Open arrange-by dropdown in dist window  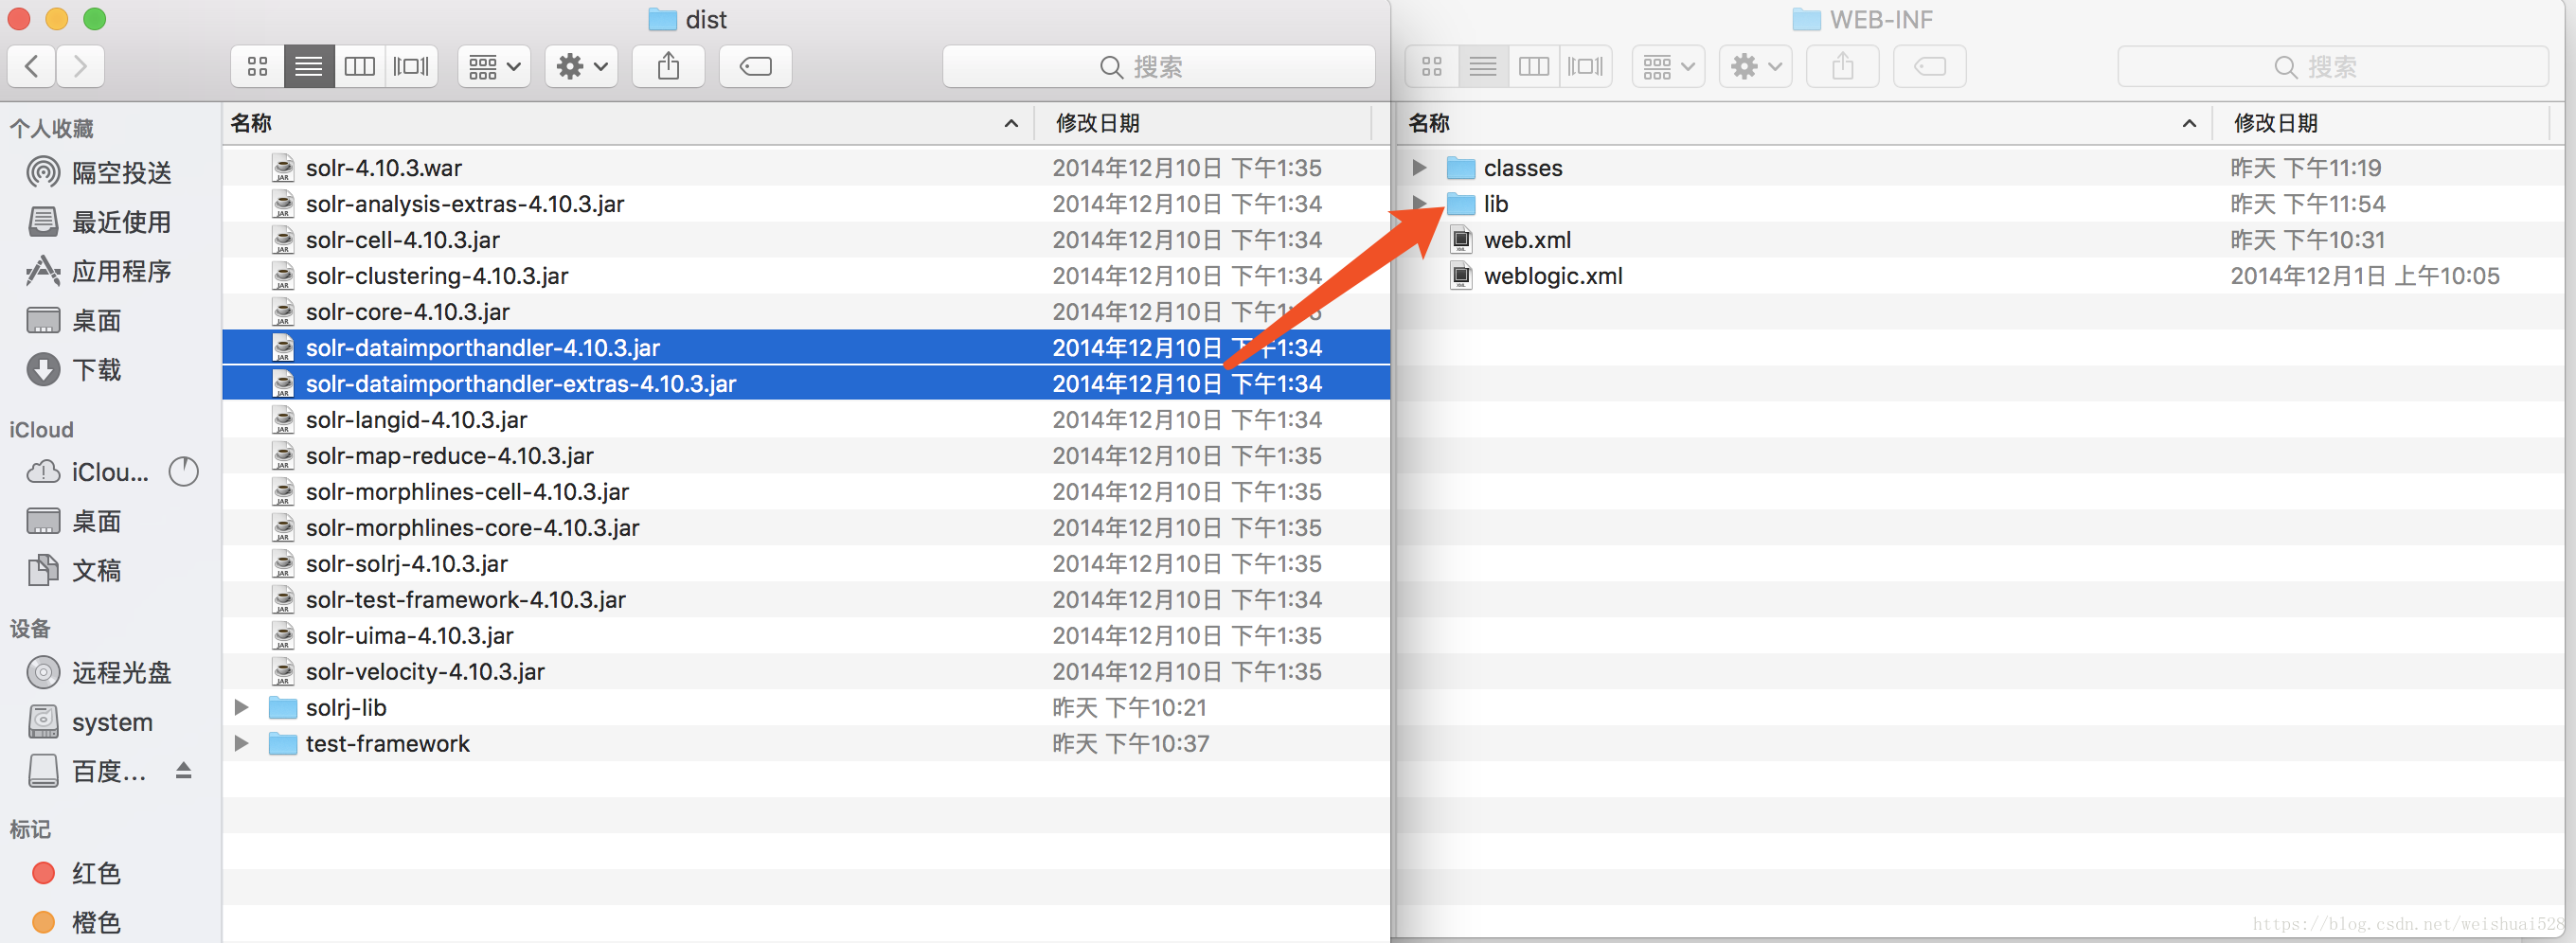494,67
